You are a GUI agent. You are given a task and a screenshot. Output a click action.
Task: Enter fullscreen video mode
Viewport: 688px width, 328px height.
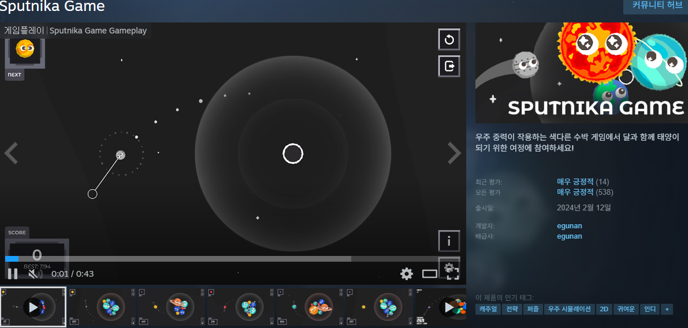tap(453, 274)
